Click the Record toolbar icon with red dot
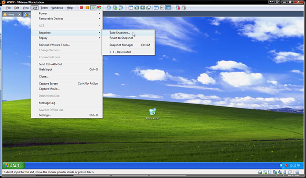Viewport: 306px width, 178px height. [178, 8]
